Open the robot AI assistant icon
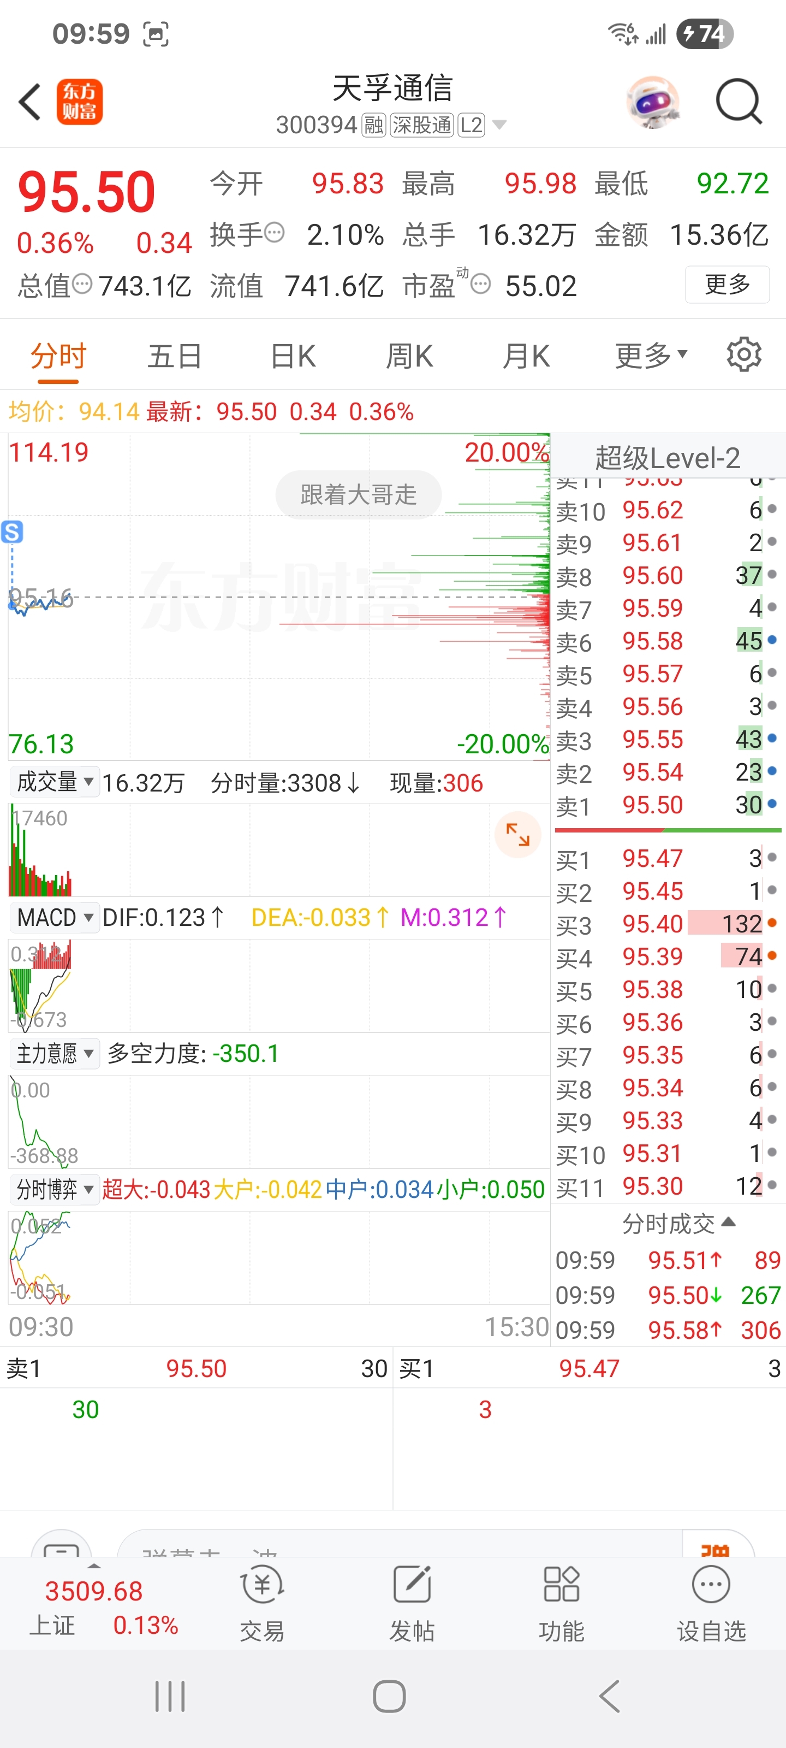 (x=653, y=102)
